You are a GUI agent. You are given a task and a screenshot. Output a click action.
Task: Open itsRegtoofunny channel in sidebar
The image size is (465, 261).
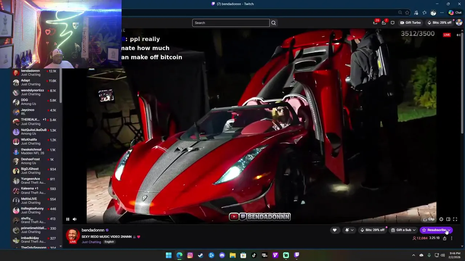pyautogui.click(x=35, y=210)
